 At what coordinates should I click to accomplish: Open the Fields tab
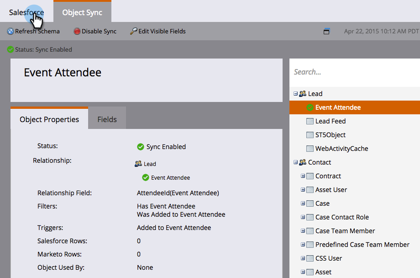[107, 119]
